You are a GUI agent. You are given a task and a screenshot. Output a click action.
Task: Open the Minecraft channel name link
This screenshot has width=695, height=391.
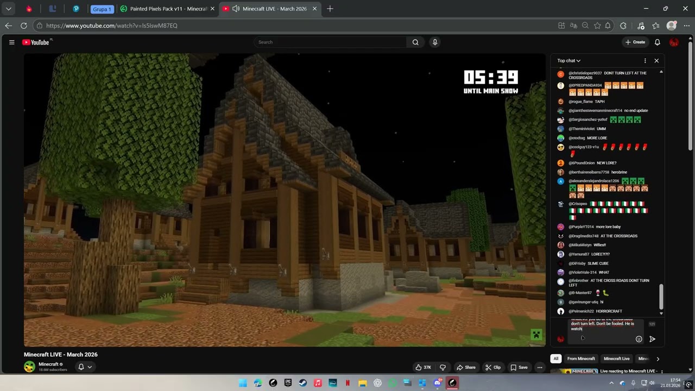coord(48,364)
